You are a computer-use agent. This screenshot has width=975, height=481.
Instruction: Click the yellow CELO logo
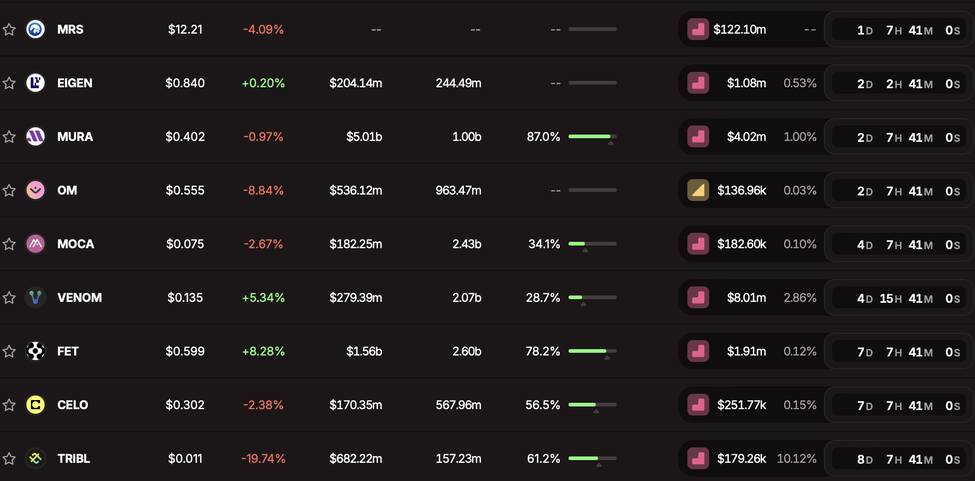coord(36,405)
